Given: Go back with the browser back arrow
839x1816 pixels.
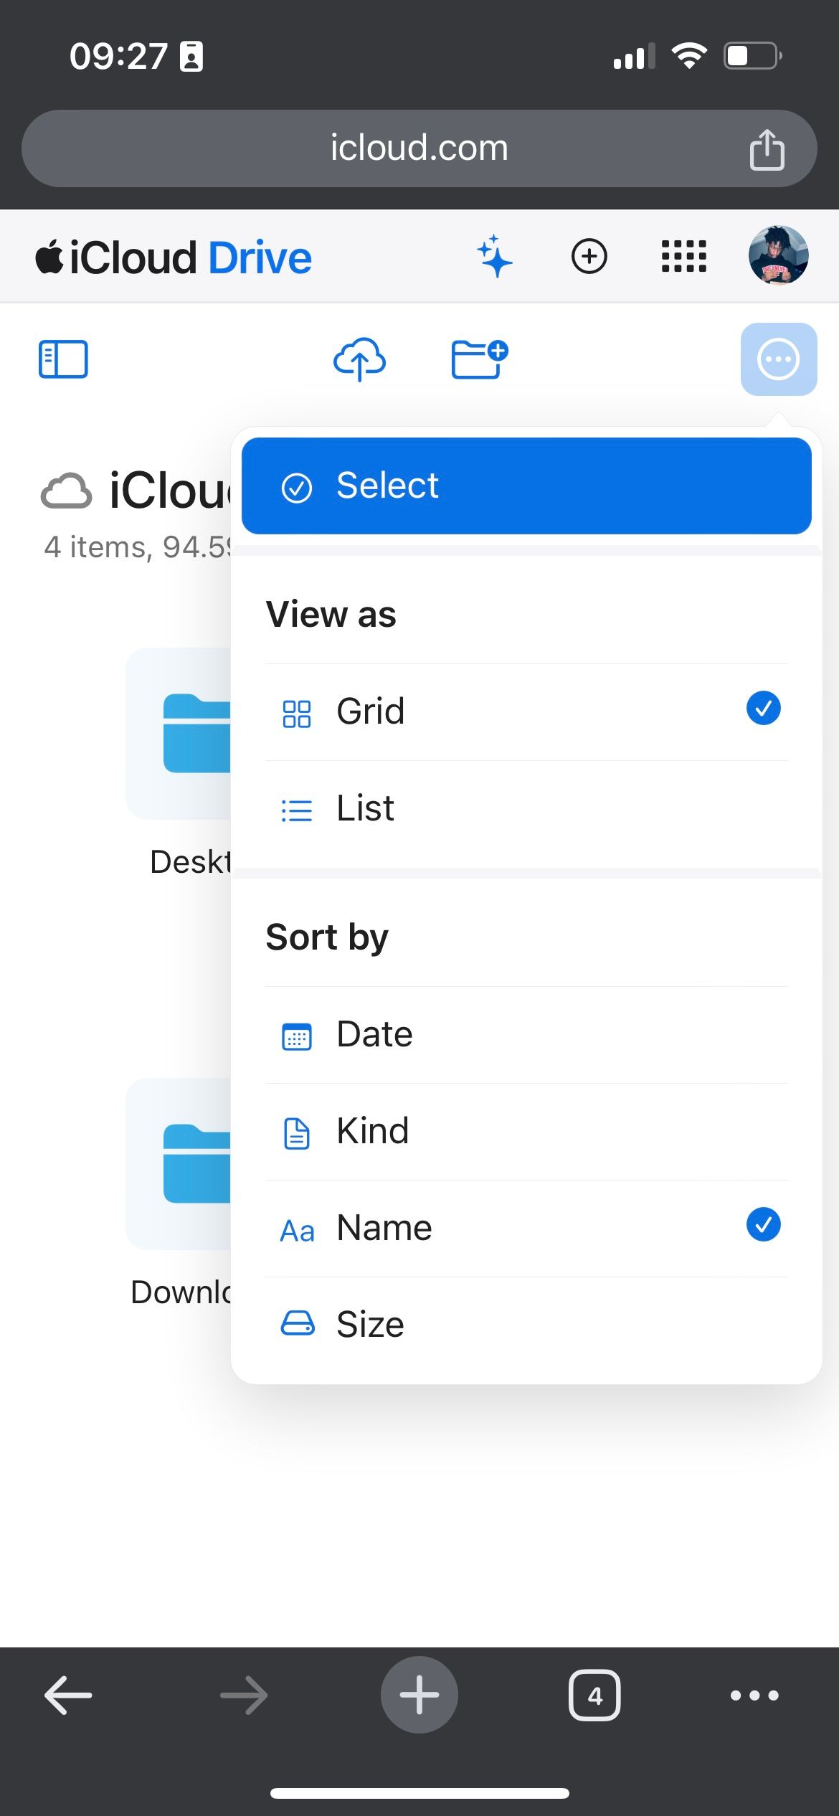Looking at the screenshot, I should click(68, 1696).
